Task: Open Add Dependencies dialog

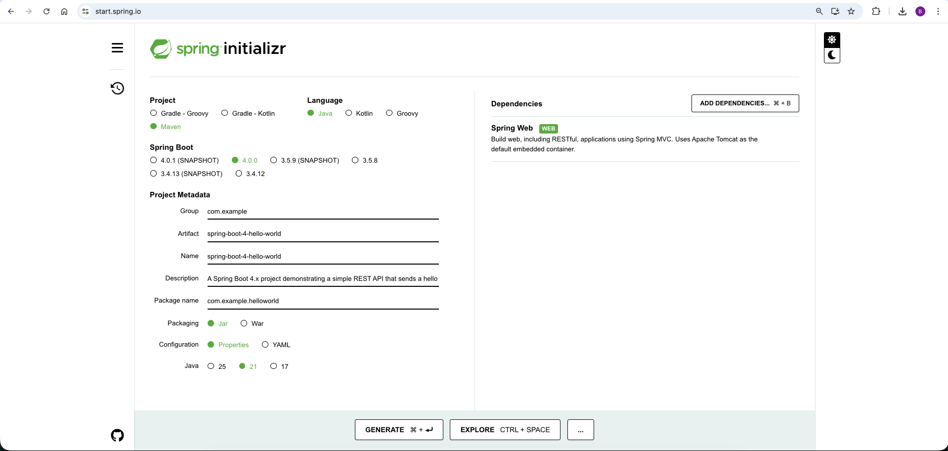Action: click(745, 103)
